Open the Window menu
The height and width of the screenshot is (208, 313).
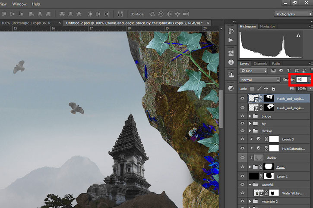(x=19, y=4)
